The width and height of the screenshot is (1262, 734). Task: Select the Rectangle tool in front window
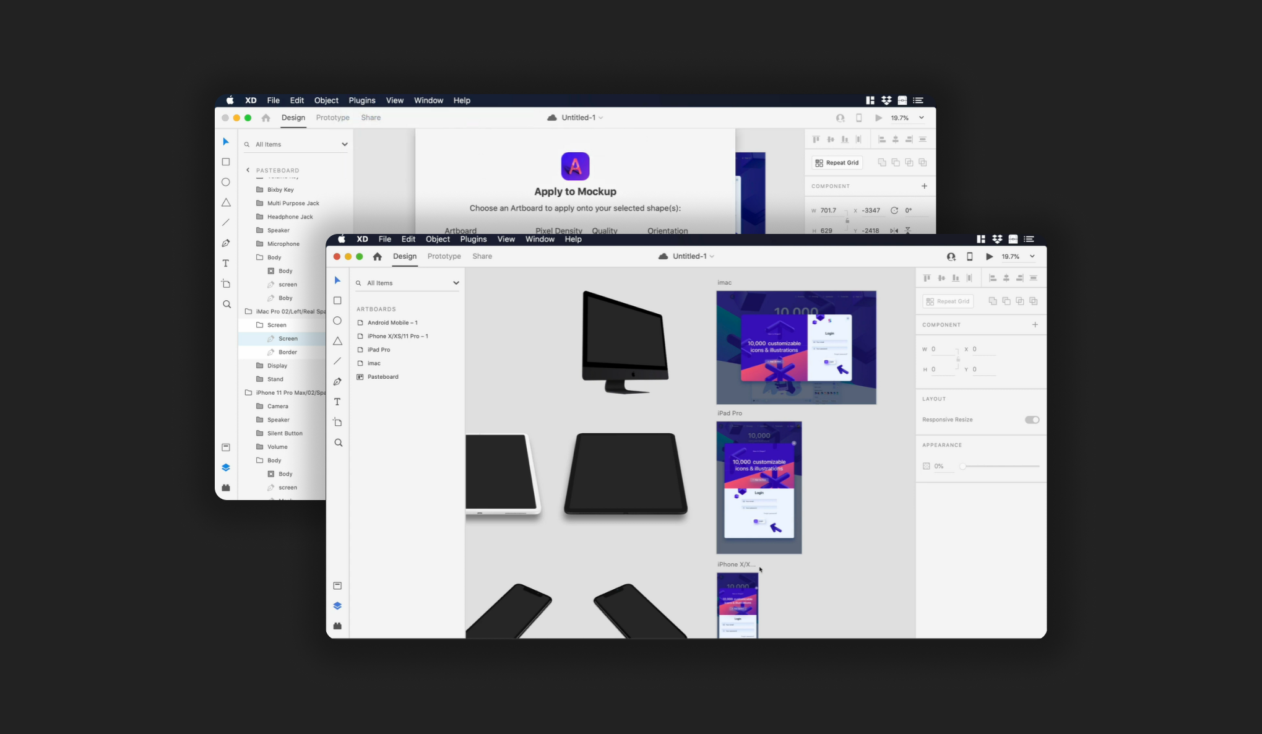click(x=337, y=301)
